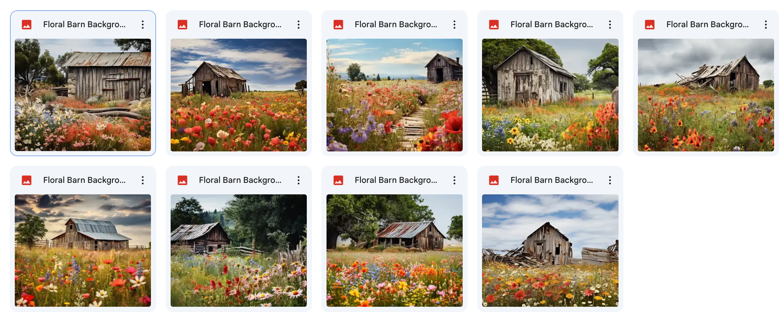Select the barn-at-sunset thumbnail in the bottom row
This screenshot has height=312, width=779.
83,251
